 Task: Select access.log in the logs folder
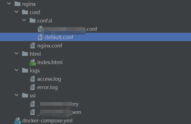click(49, 79)
